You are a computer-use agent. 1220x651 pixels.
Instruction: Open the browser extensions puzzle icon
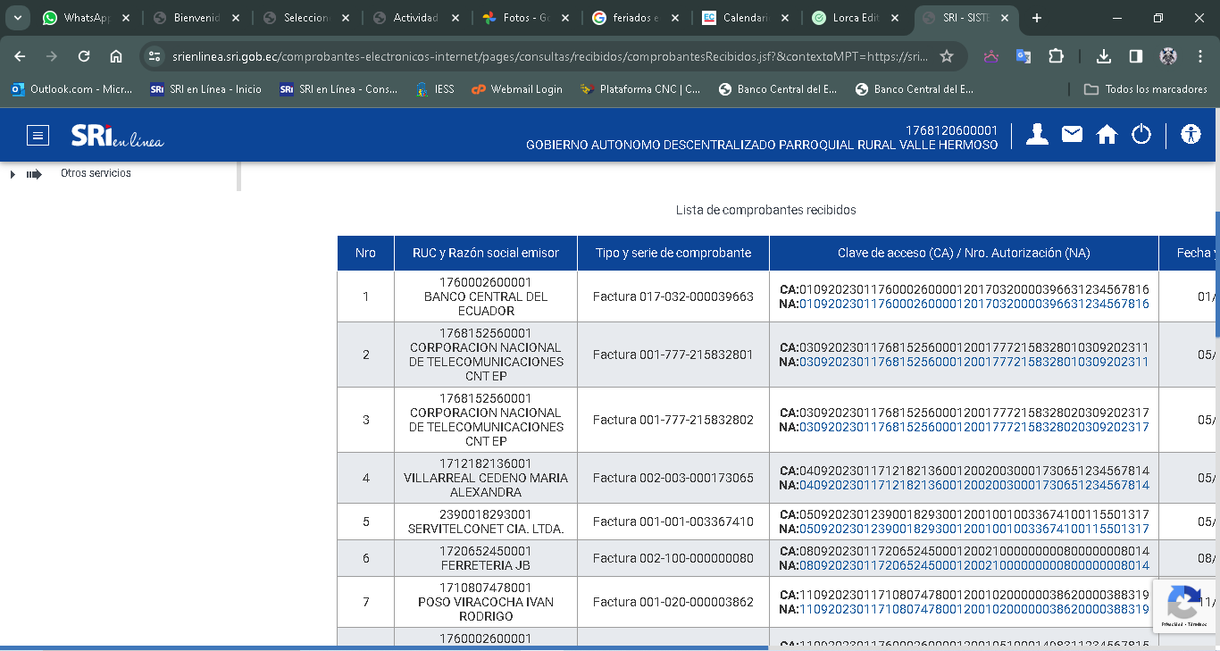click(1056, 56)
